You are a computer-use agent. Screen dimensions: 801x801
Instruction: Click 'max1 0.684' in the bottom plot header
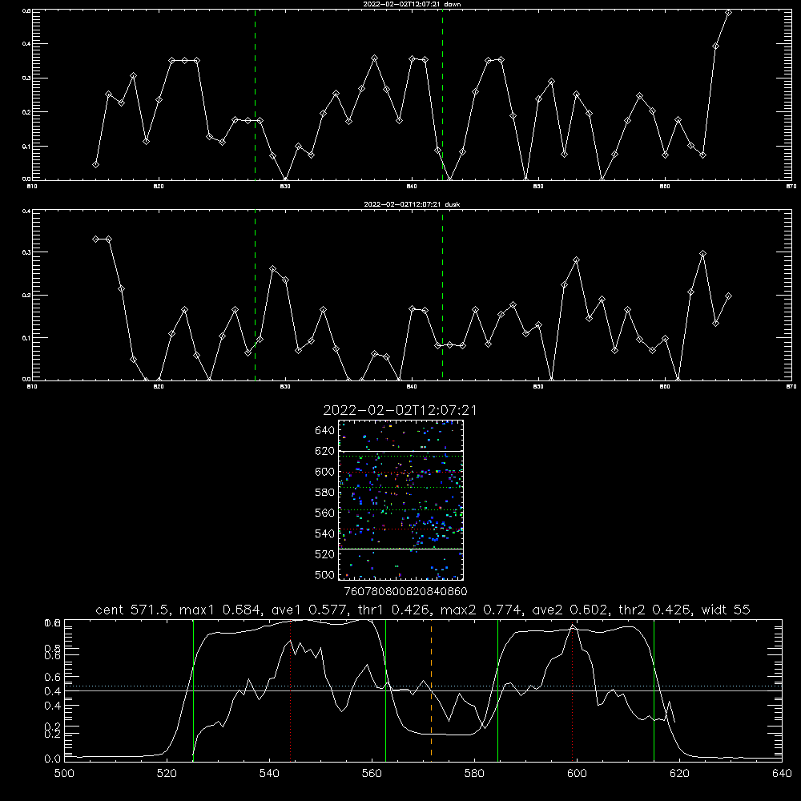coord(219,610)
